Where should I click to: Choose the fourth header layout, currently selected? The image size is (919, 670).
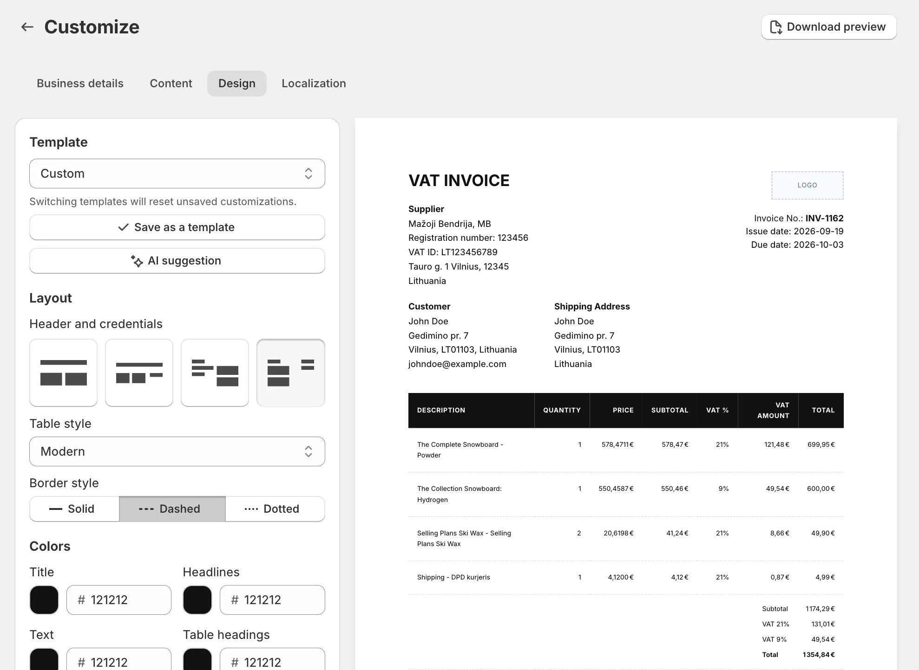[x=290, y=373]
